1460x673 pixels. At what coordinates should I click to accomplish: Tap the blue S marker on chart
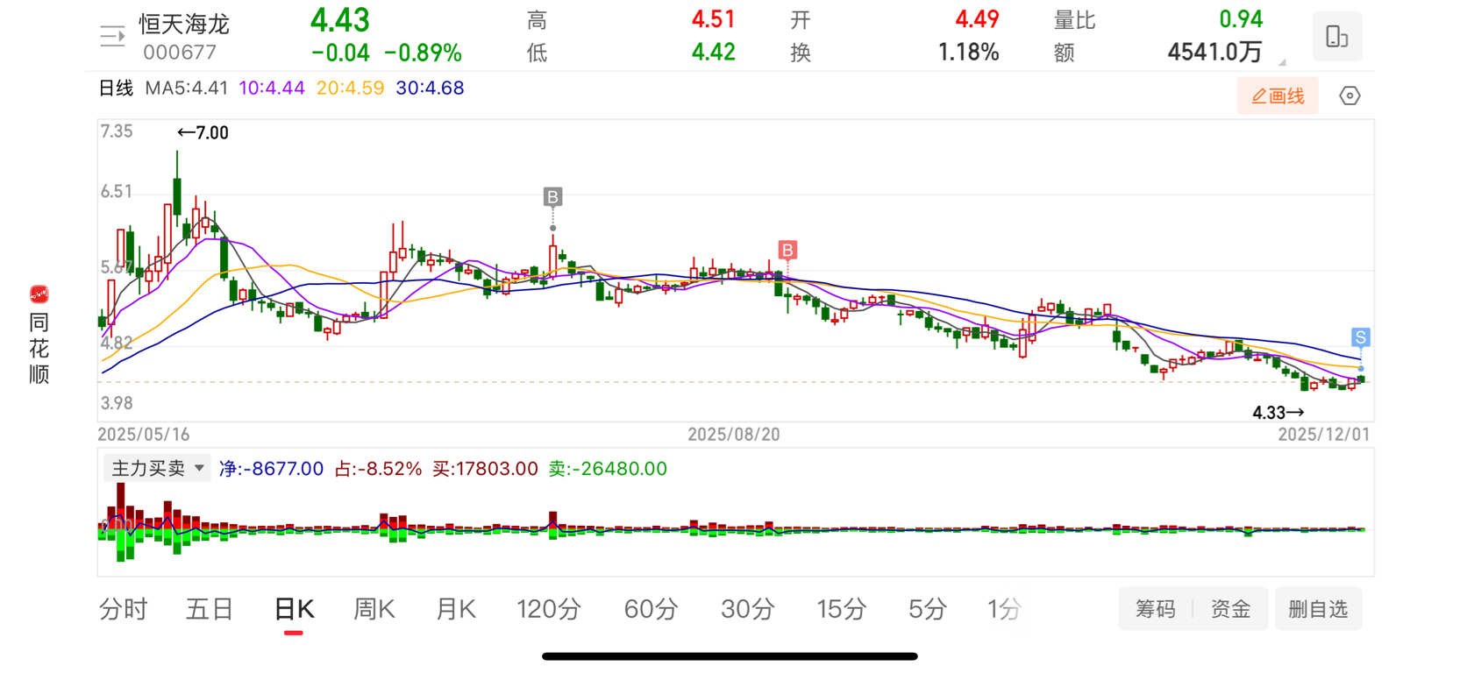[x=1360, y=337]
